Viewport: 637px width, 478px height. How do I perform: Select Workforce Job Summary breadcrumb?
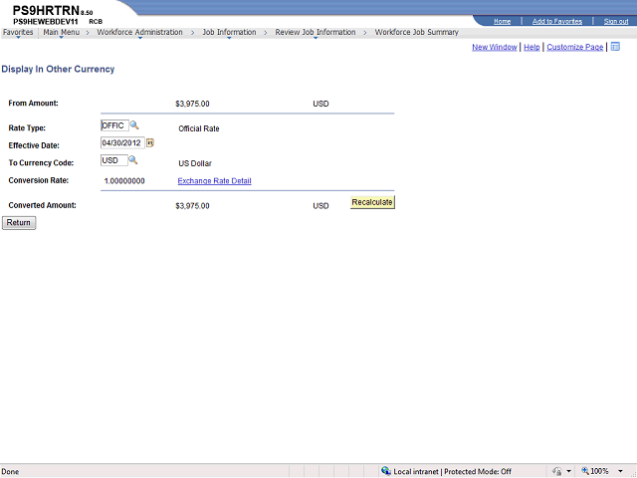tap(416, 32)
